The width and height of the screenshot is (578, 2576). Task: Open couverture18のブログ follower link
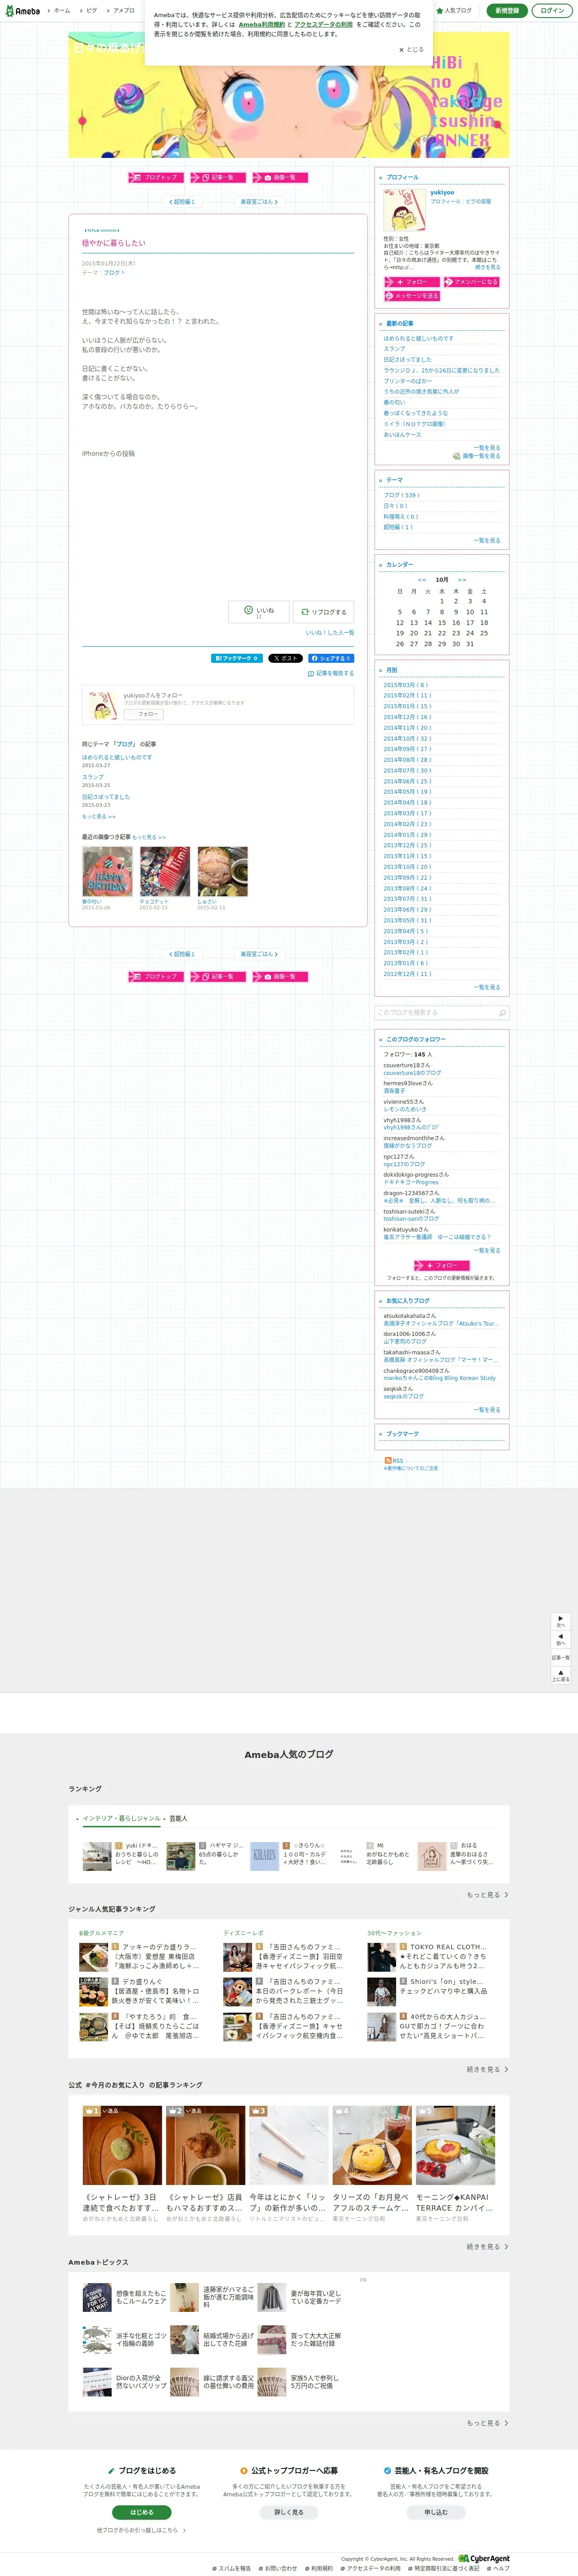[412, 1073]
